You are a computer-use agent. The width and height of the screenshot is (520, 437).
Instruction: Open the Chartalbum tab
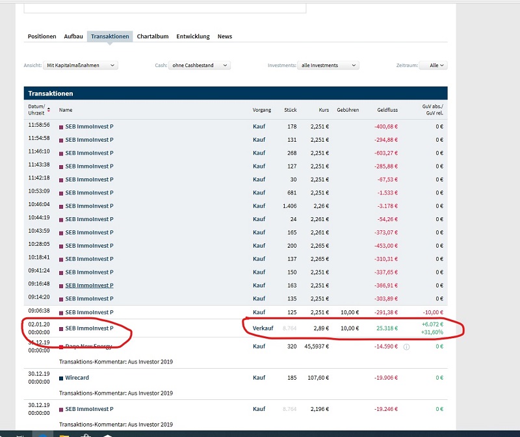[x=153, y=36]
